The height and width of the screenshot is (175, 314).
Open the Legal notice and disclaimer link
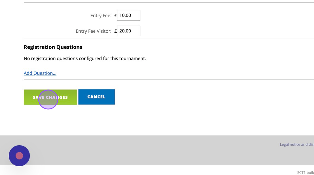point(297,145)
